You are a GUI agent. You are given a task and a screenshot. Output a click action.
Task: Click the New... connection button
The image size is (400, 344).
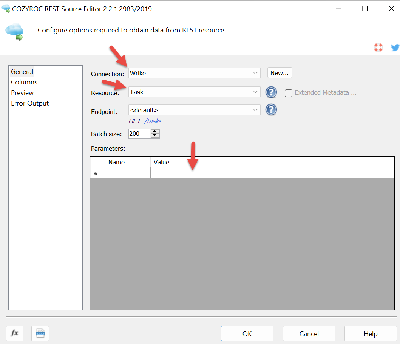point(280,73)
